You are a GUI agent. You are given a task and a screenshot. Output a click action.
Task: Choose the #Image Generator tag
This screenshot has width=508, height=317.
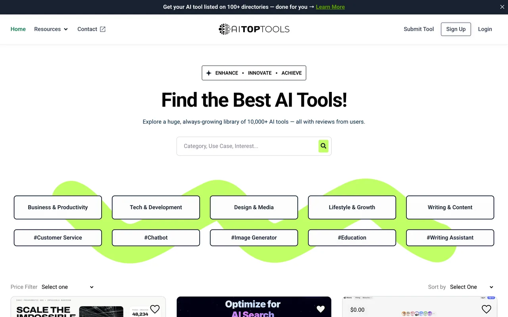pos(254,238)
